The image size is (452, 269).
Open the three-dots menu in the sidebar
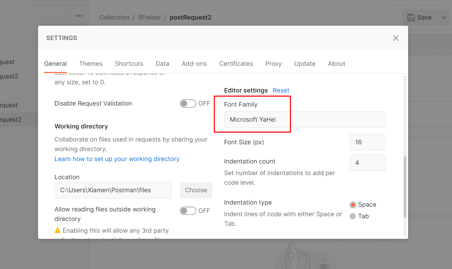[79, 16]
